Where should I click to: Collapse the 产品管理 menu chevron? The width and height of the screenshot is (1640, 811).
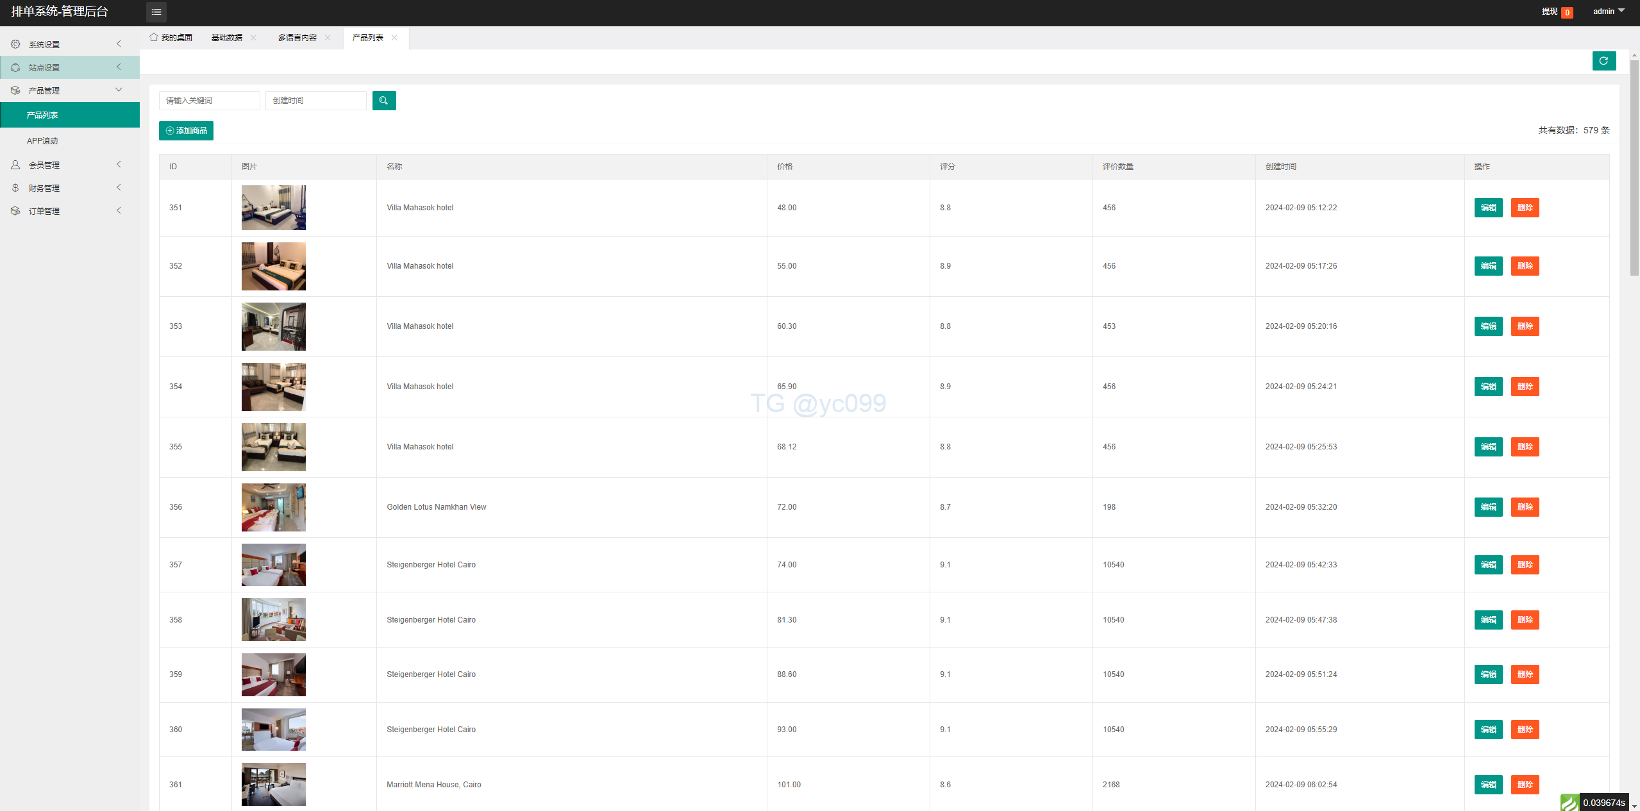point(119,90)
